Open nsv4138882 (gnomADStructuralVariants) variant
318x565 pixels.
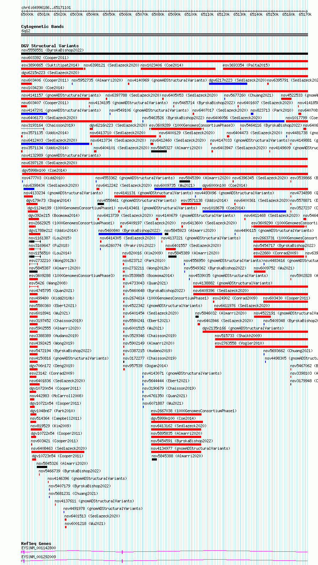pos(233,283)
